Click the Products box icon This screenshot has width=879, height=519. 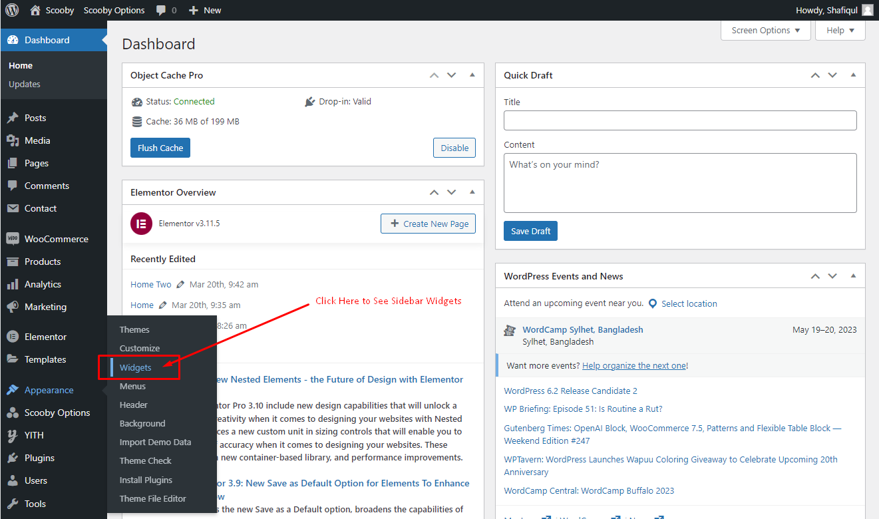click(x=13, y=261)
